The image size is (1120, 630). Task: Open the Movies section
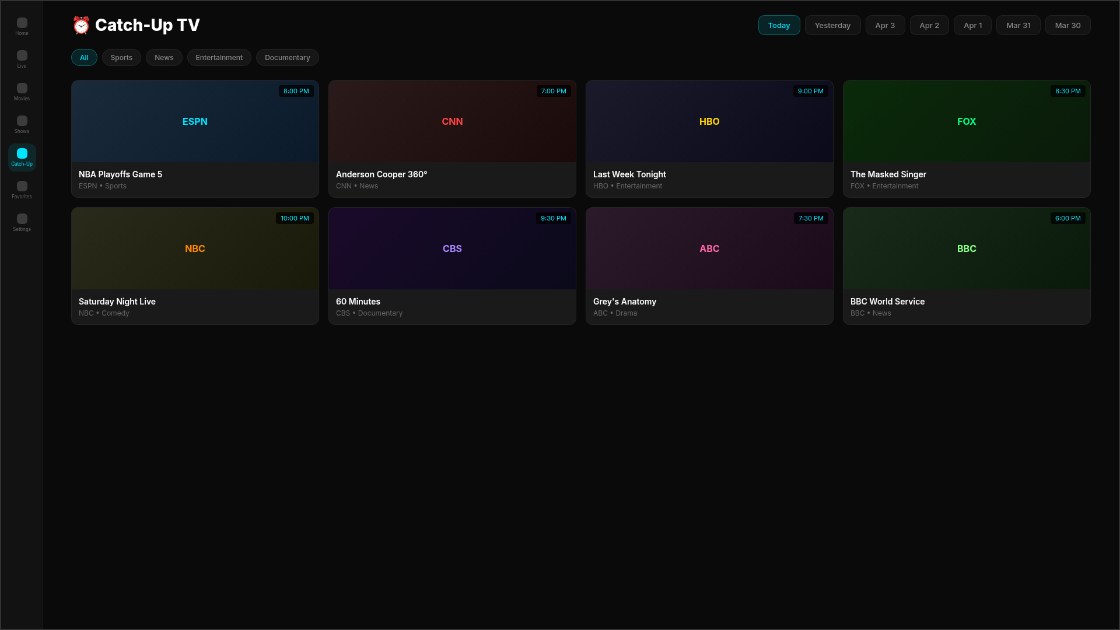click(x=22, y=88)
